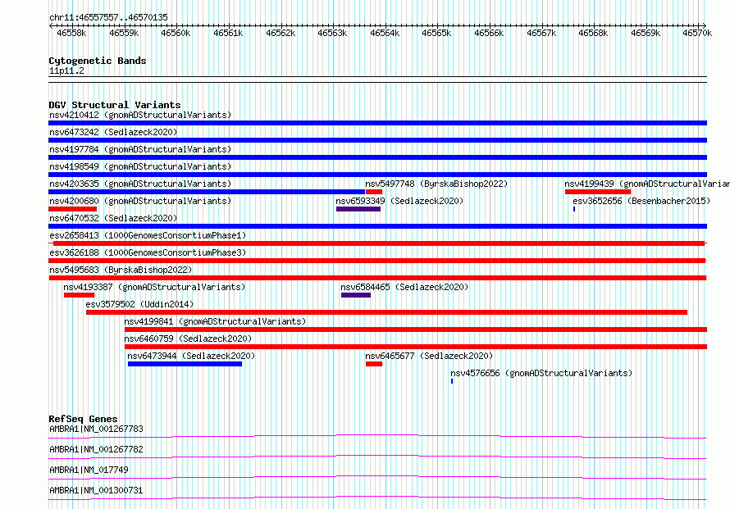Click the AMBRA1|NM_001267782 transcript label
Image resolution: width=730 pixels, height=509 pixels.
point(96,449)
